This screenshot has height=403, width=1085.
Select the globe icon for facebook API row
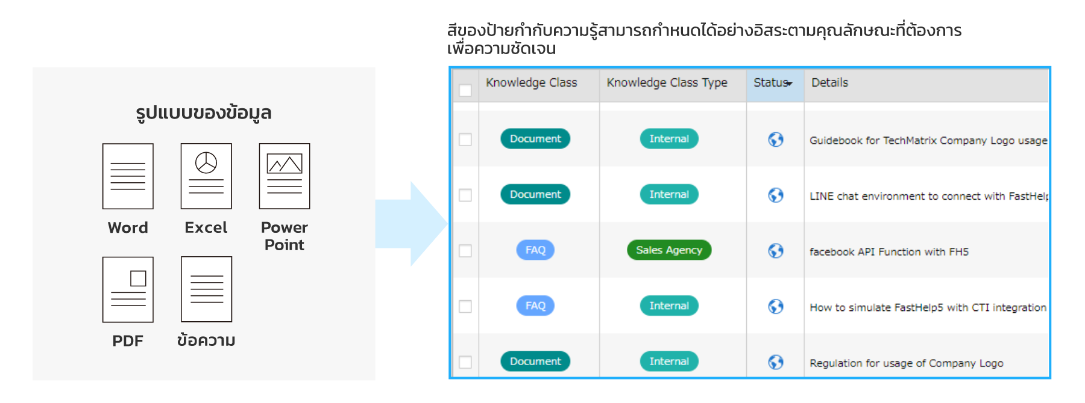coord(776,251)
